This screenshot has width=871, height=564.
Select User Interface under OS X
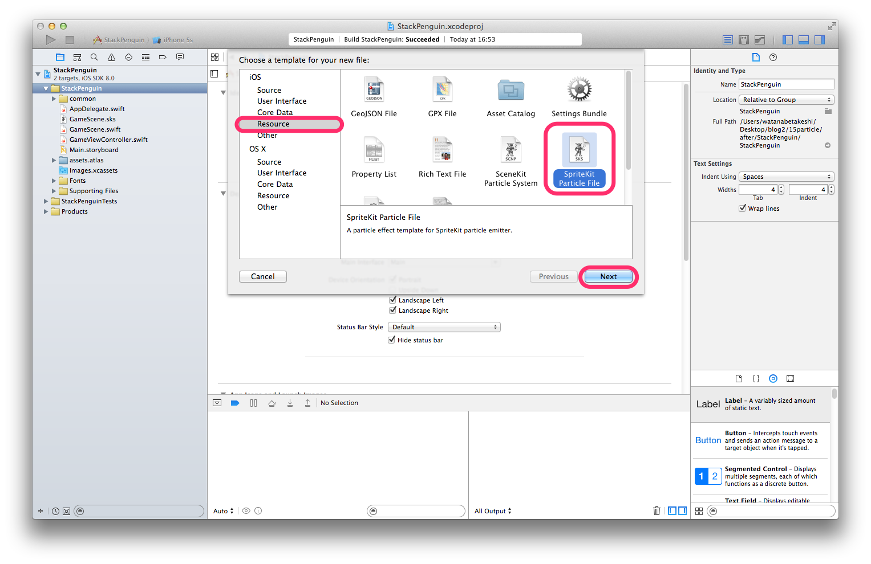tap(282, 173)
